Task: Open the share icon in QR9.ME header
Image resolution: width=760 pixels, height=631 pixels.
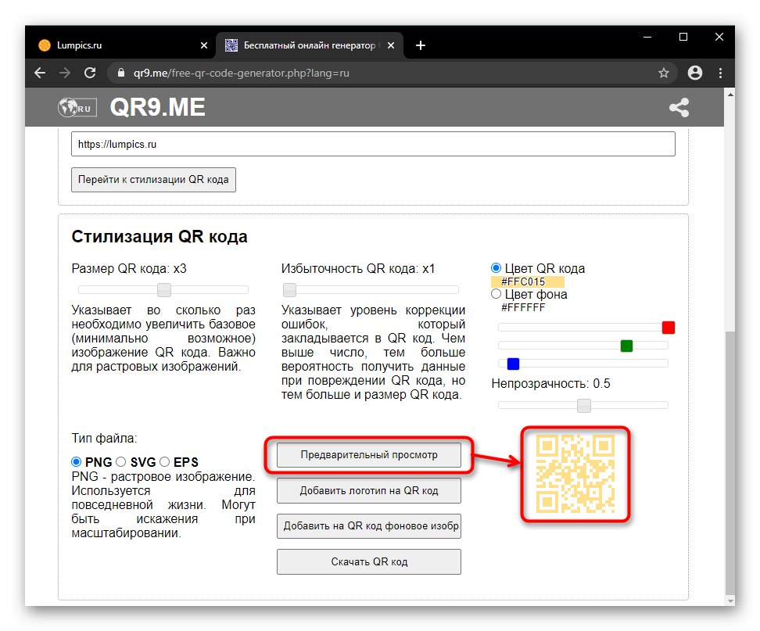Action: tap(679, 108)
